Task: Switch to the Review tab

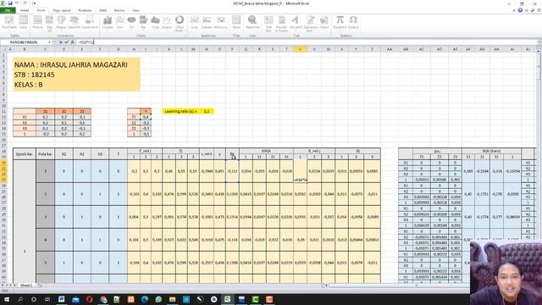Action: tap(119, 10)
